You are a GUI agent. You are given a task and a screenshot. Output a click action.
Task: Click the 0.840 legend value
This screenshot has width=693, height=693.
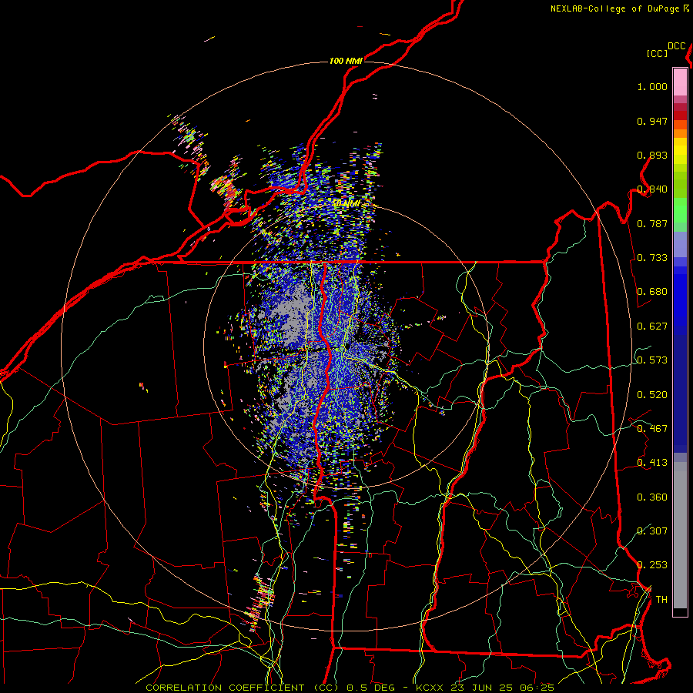[652, 189]
